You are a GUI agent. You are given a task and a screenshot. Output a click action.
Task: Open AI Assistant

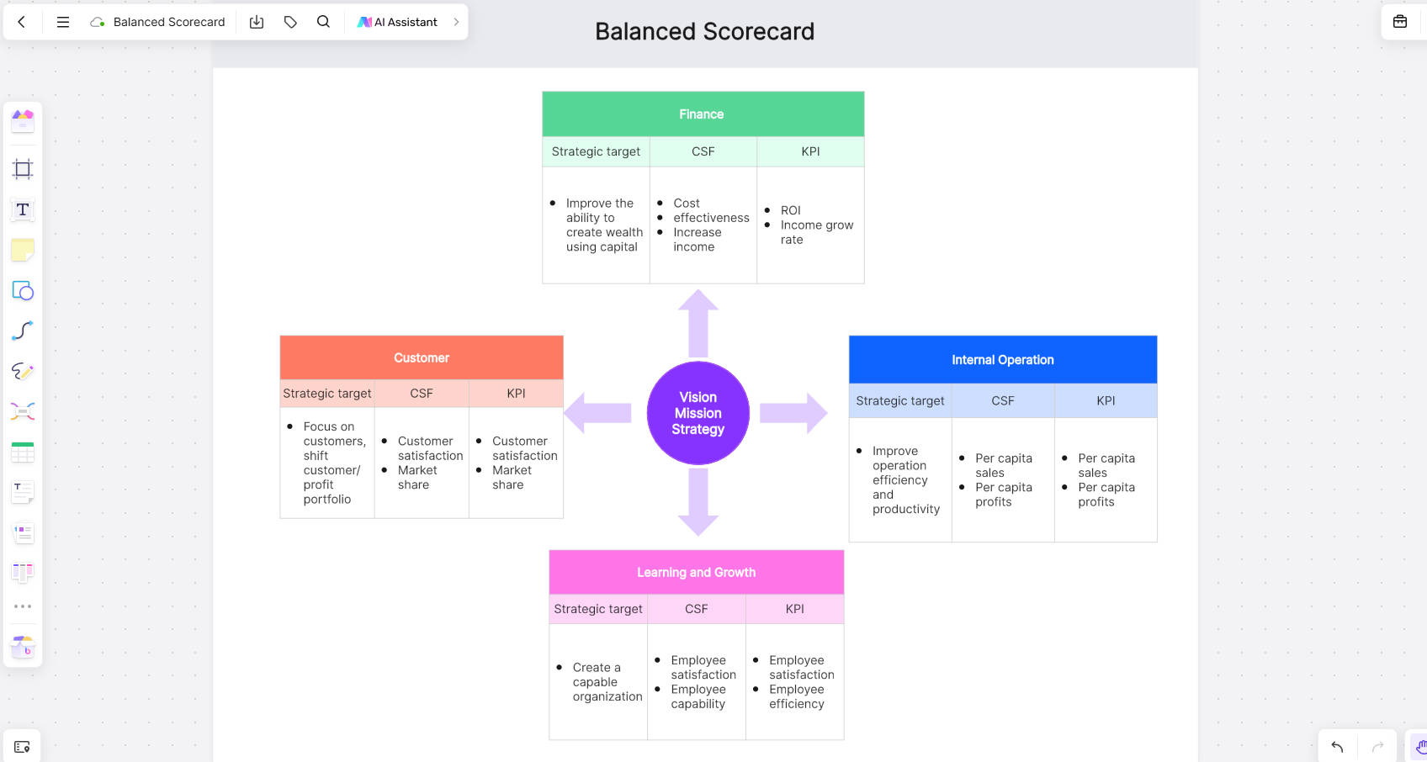397,22
